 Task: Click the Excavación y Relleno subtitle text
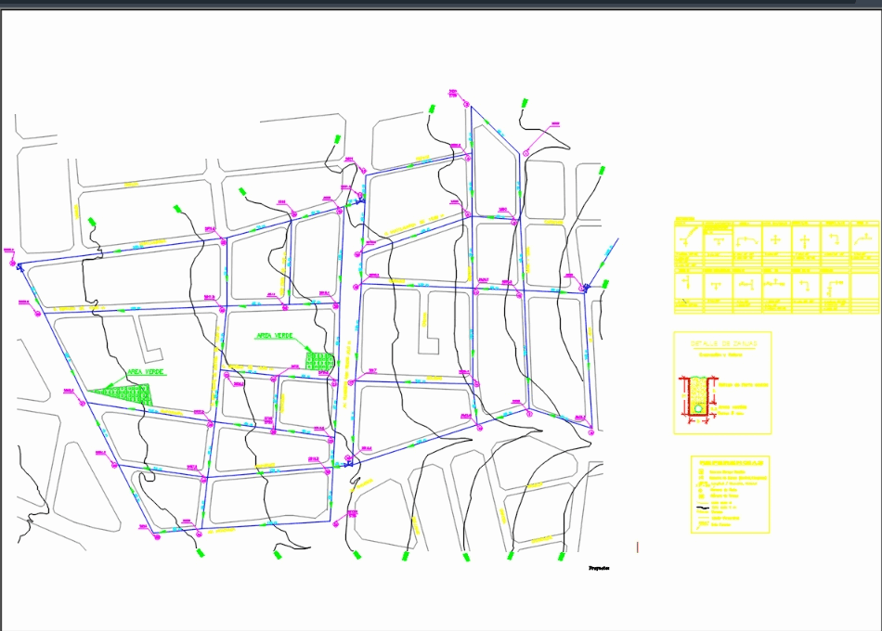pyautogui.click(x=720, y=354)
